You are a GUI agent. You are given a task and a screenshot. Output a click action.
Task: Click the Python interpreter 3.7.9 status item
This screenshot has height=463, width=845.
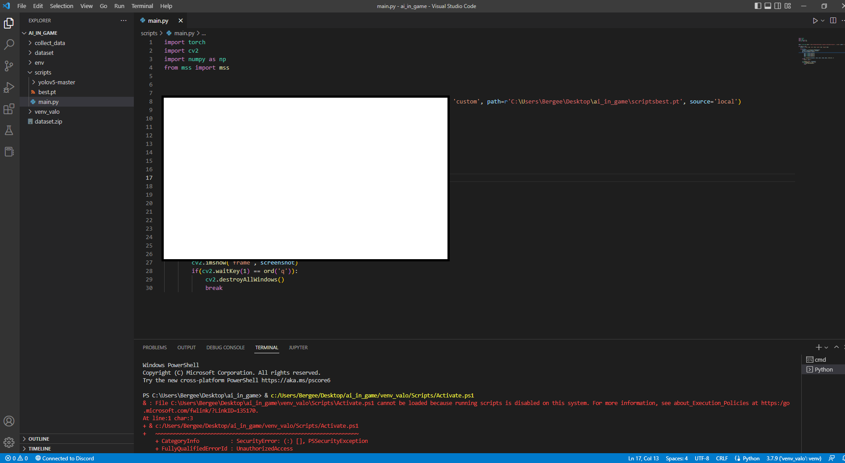click(794, 458)
